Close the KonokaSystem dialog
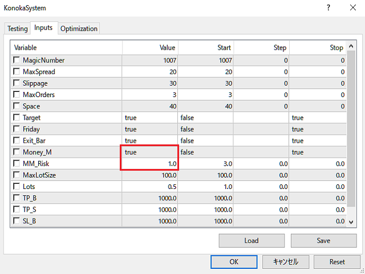The width and height of the screenshot is (365, 274). coord(353,7)
